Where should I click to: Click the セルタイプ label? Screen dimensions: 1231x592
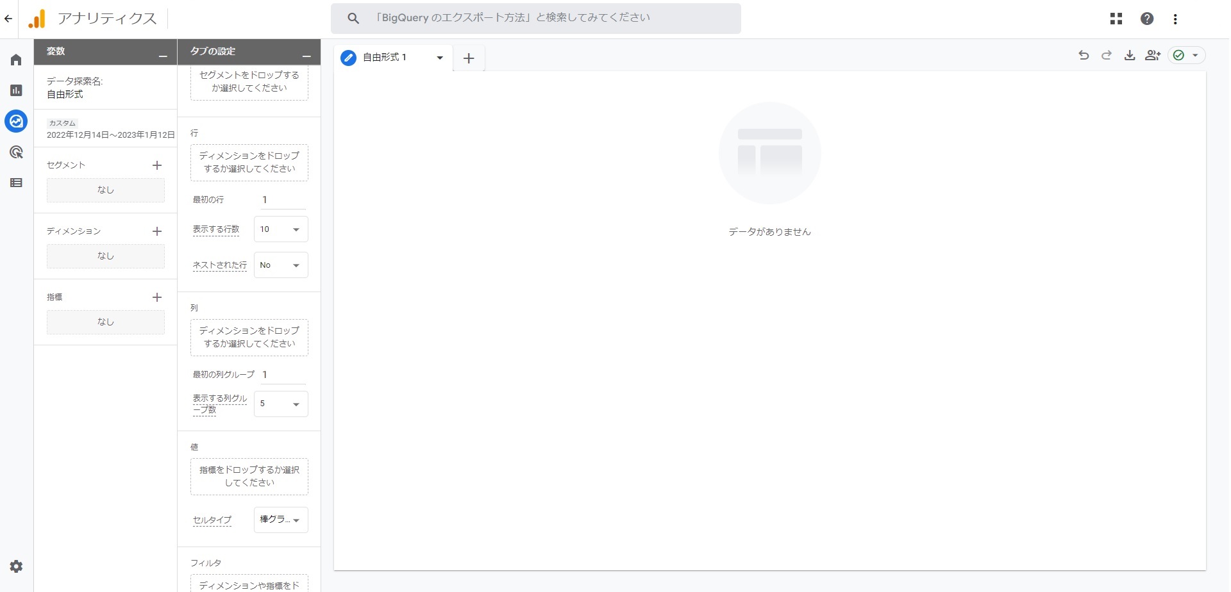click(212, 520)
